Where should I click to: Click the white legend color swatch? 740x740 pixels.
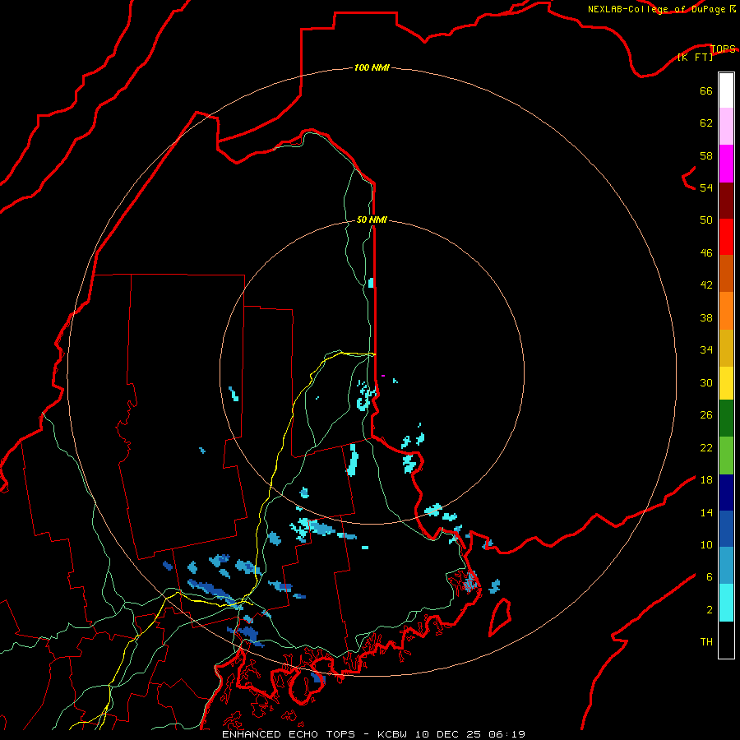click(726, 90)
